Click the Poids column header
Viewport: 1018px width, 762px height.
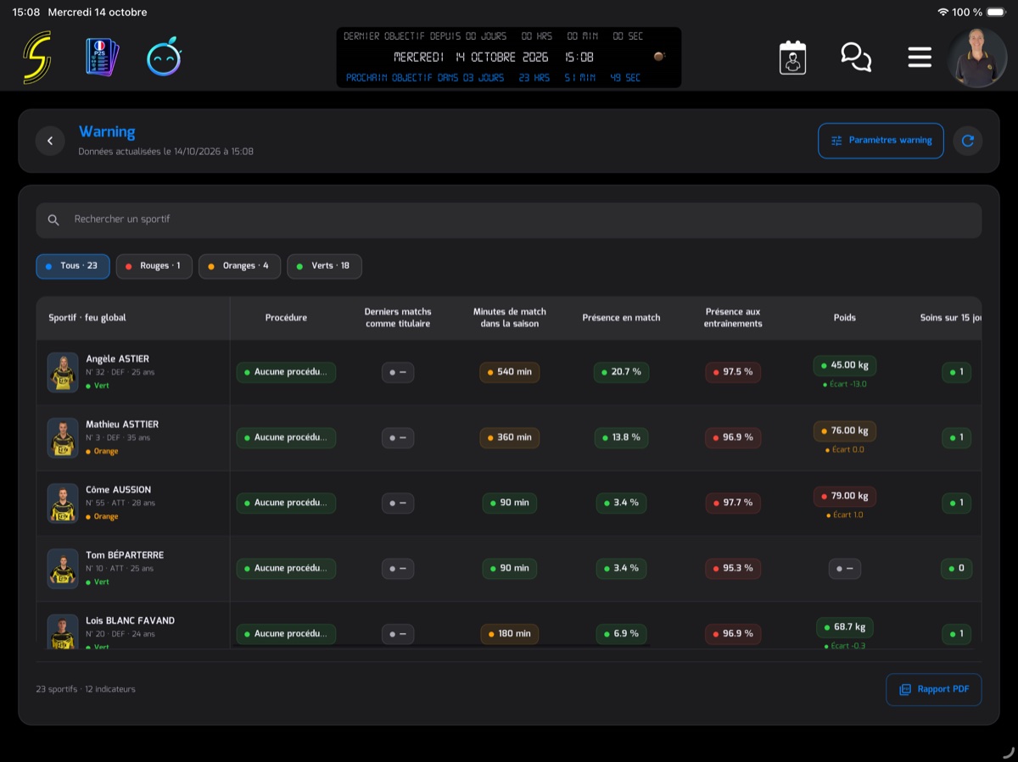(844, 318)
